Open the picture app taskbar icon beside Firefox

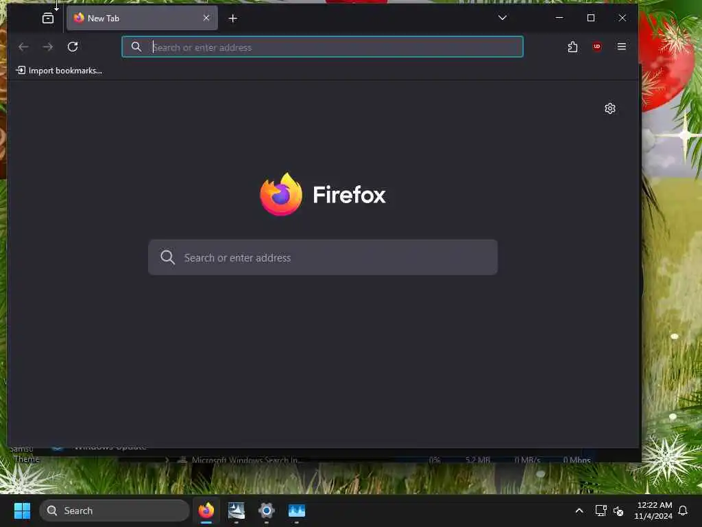(x=237, y=511)
